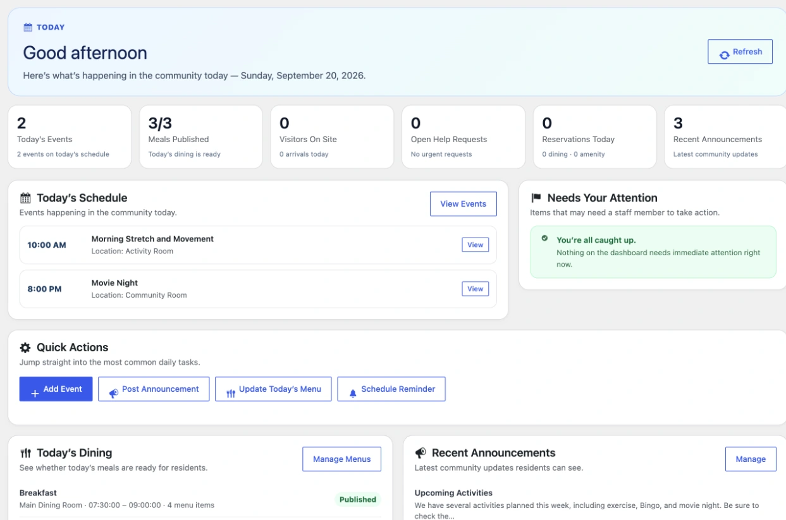
Task: Update today's menu from Quick Actions
Action: pos(273,389)
